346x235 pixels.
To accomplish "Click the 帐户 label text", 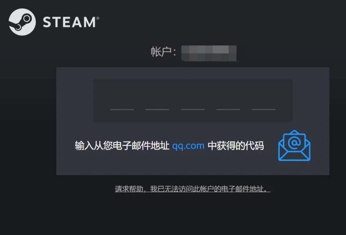I will point(161,52).
